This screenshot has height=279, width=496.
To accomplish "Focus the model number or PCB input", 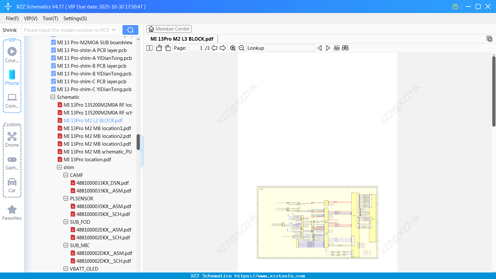I will pyautogui.click(x=66, y=30).
